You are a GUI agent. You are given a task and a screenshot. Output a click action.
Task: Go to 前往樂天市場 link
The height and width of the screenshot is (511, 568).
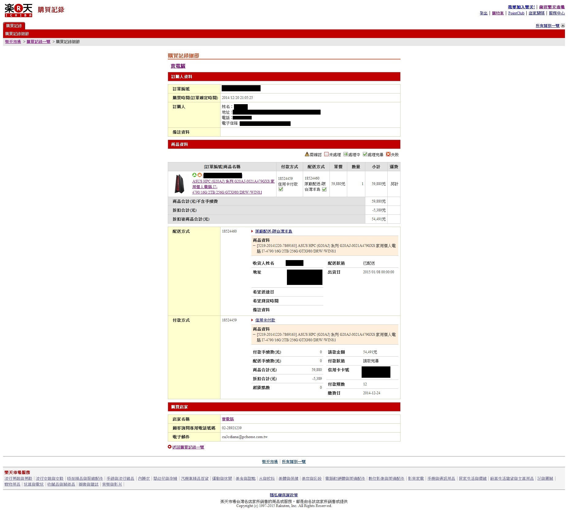(552, 7)
